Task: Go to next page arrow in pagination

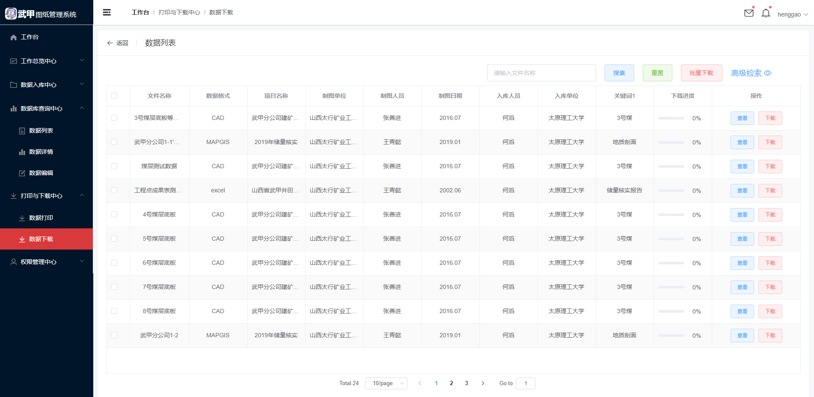Action: tap(482, 383)
